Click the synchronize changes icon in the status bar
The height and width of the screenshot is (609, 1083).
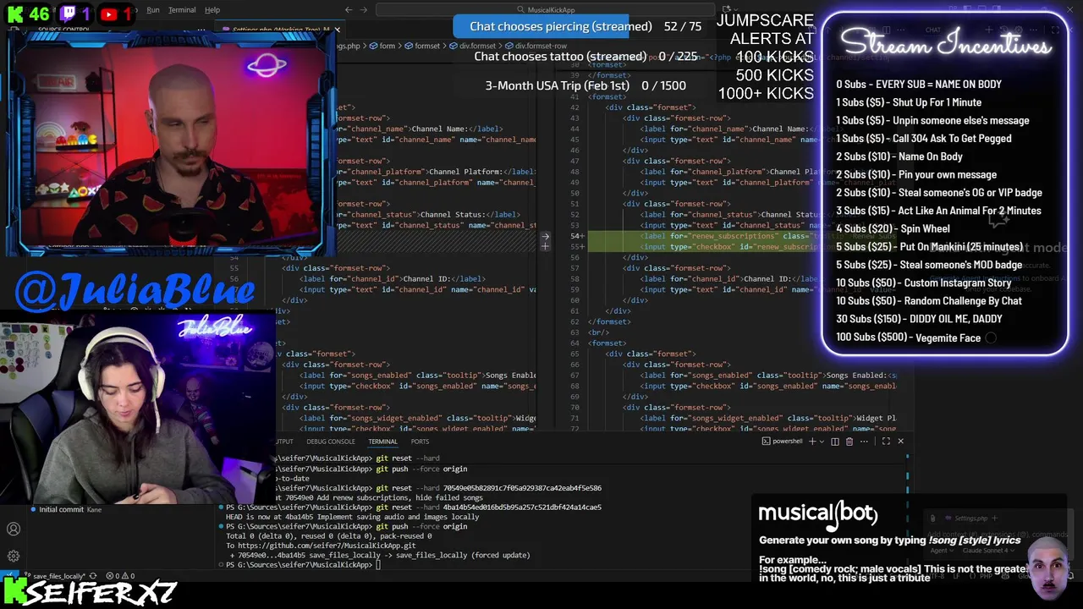click(x=93, y=576)
